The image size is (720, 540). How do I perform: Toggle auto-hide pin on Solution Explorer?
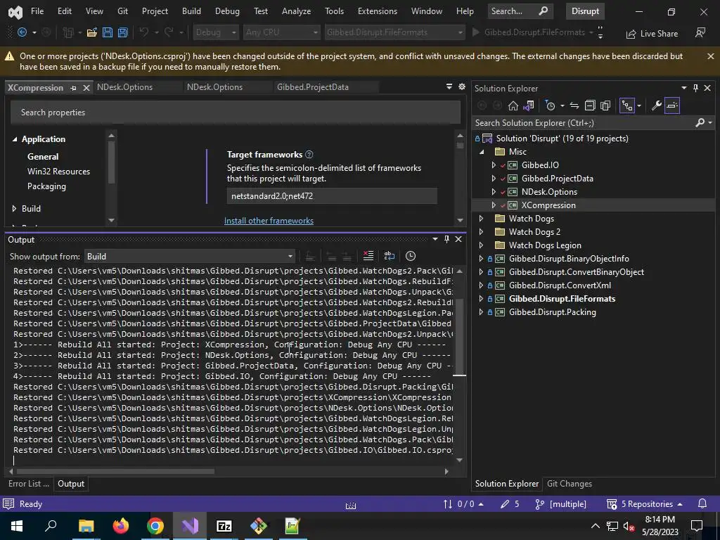[x=695, y=88]
